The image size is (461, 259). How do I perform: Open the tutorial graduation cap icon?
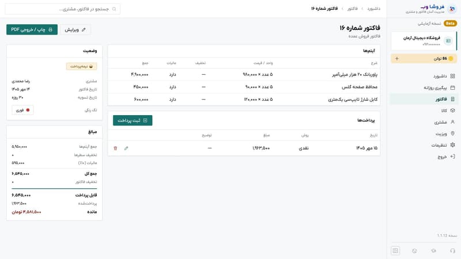coord(434,251)
